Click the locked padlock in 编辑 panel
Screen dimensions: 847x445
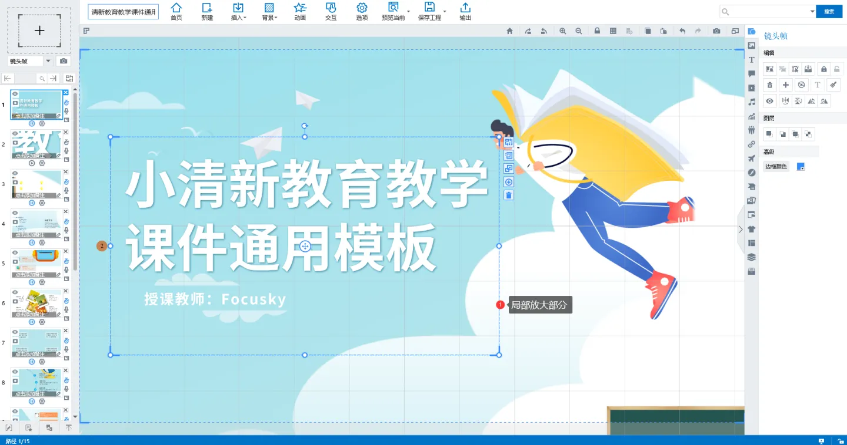click(823, 69)
